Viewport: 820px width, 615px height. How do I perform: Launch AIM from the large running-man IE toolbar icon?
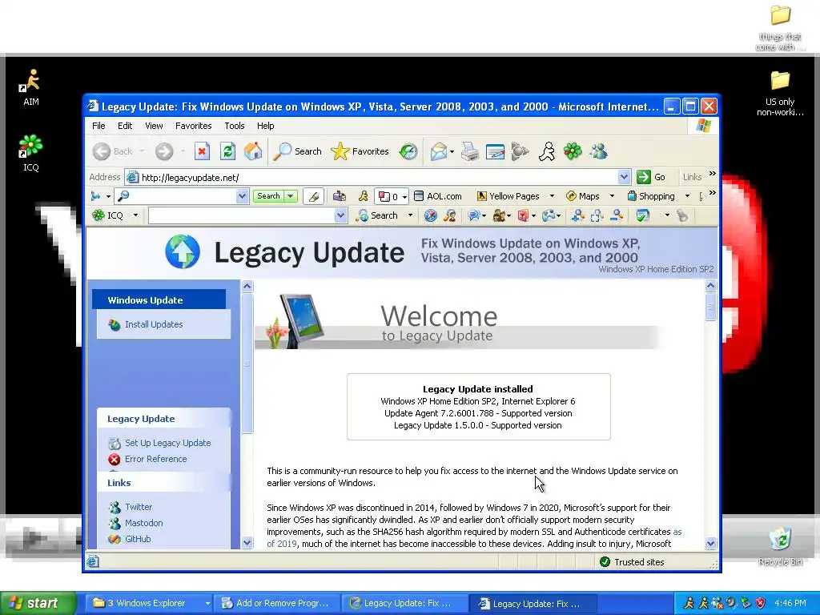click(x=547, y=151)
